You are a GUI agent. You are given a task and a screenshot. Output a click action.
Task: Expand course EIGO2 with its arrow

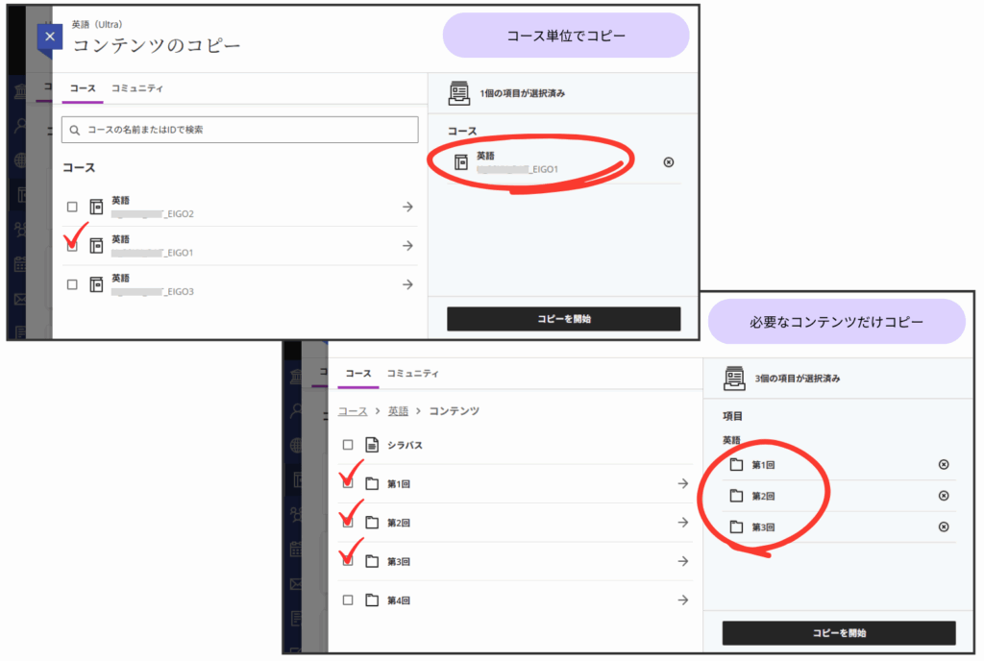tap(407, 207)
